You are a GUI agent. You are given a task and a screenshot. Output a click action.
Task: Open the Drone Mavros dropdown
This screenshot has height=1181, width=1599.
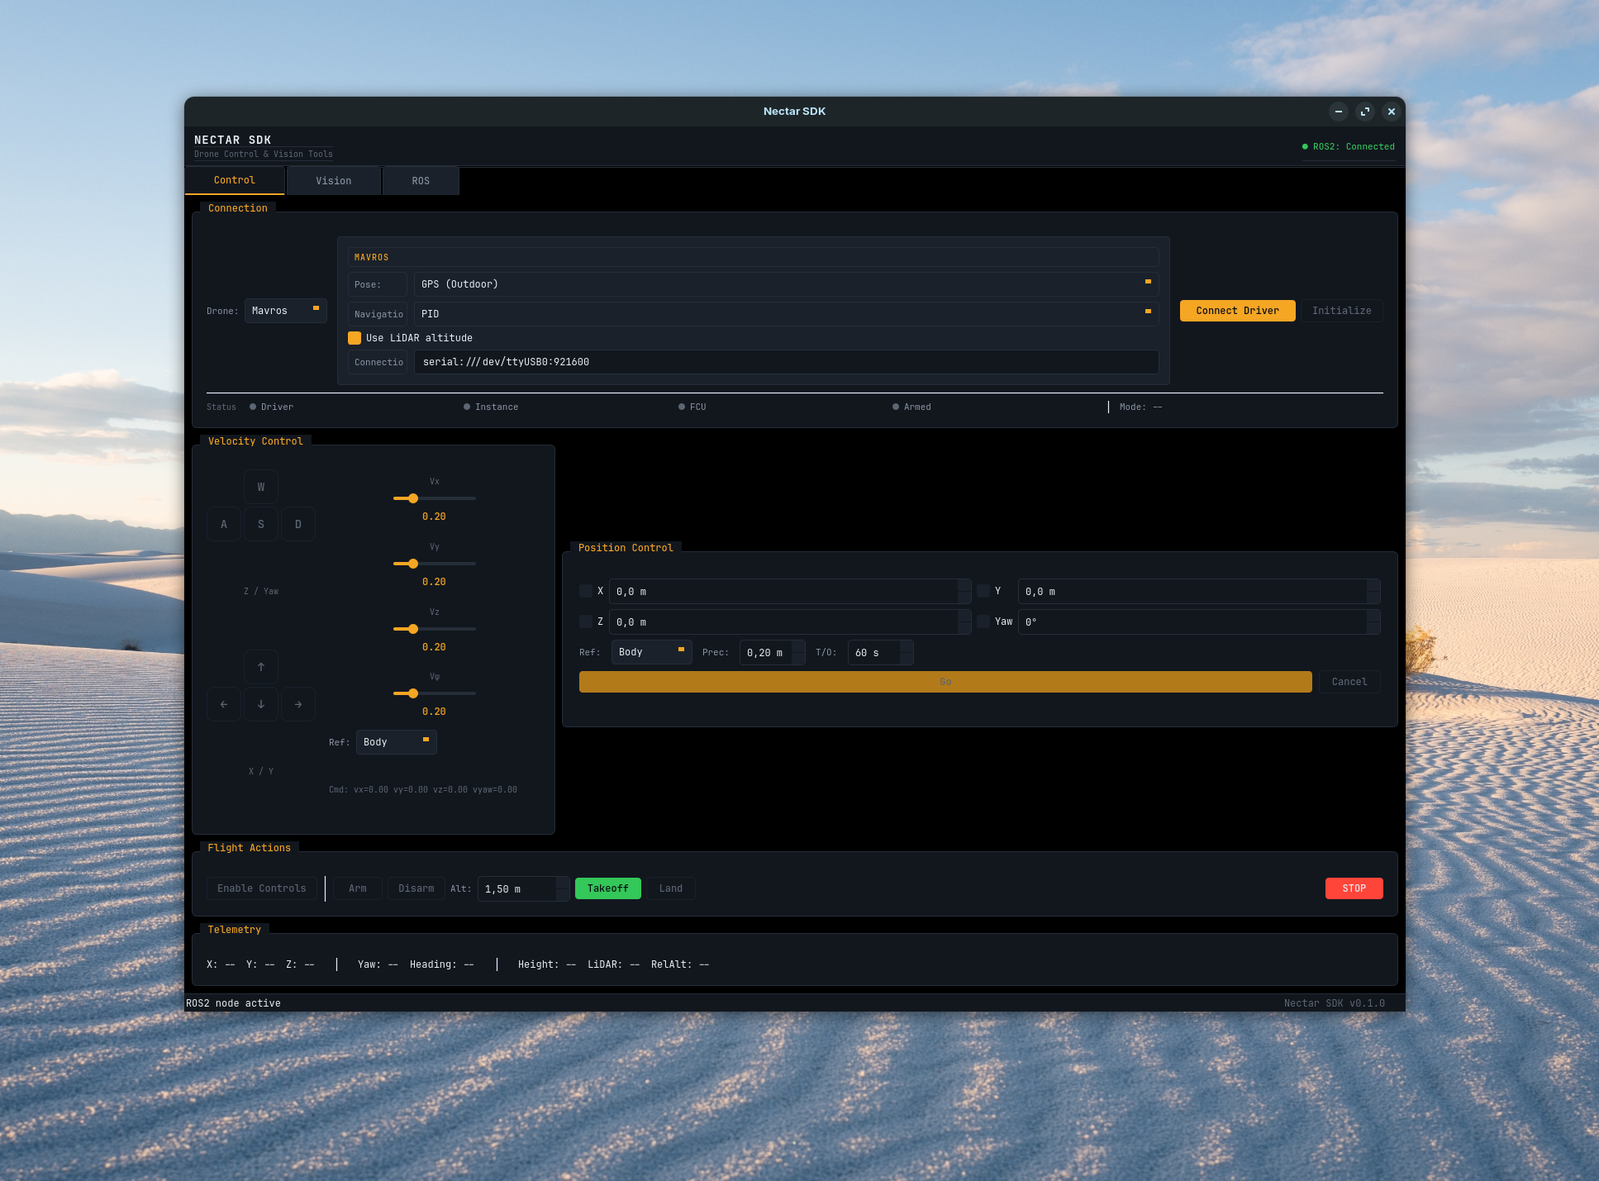click(286, 311)
